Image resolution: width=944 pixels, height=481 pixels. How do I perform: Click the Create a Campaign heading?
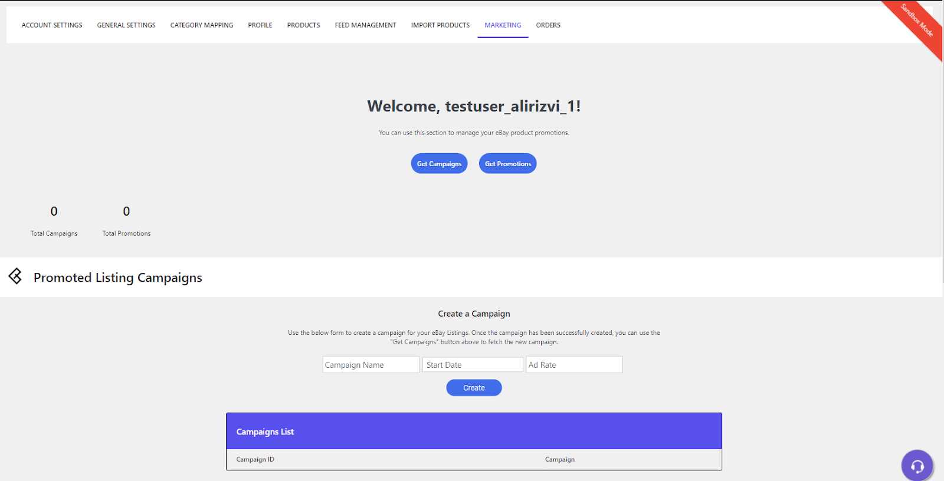(x=474, y=314)
